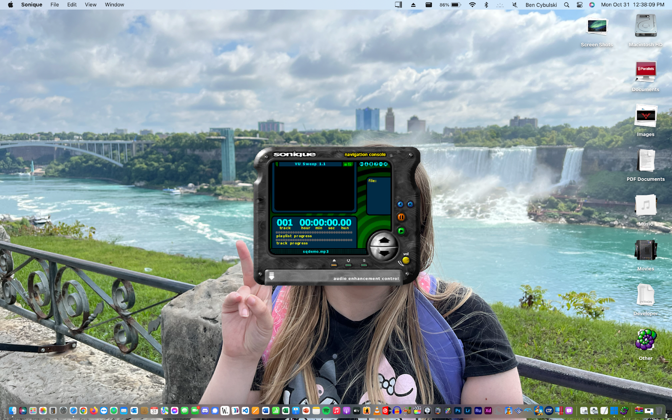672x420 pixels.
Task: Open the Ben Cybulski user menu
Action: click(x=541, y=5)
